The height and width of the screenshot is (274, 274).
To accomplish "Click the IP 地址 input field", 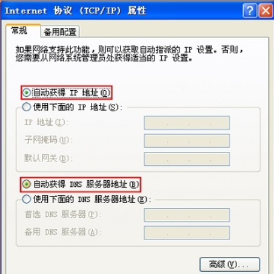I will 187,123.
